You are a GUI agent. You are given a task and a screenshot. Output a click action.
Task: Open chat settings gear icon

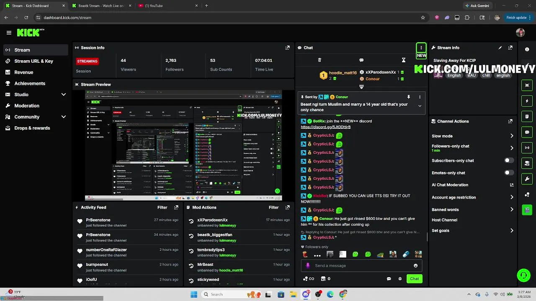(400, 279)
